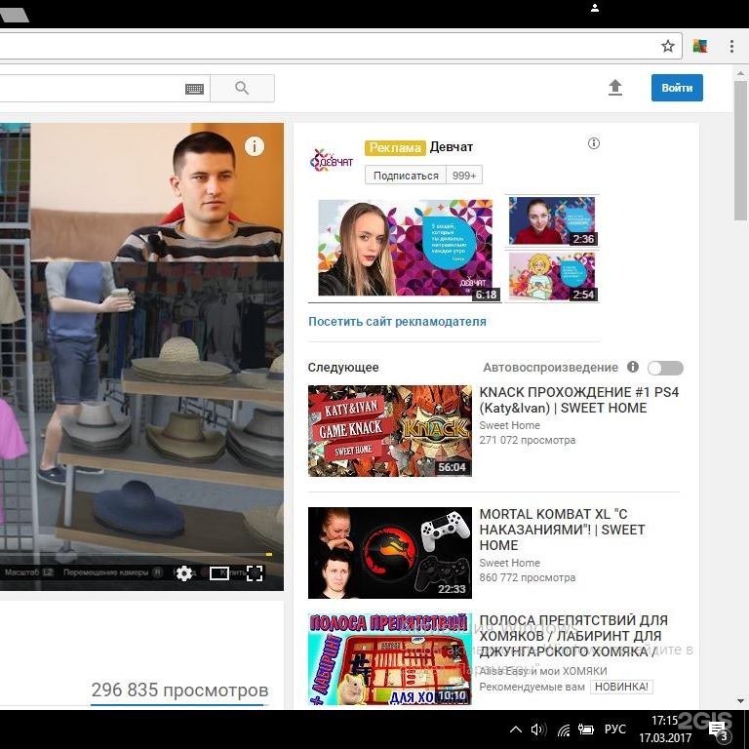The image size is (749, 749).
Task: Open the KNACK ПРОХОЖДЕНИЕ #1 PS4 video thumbnail
Action: 389,430
